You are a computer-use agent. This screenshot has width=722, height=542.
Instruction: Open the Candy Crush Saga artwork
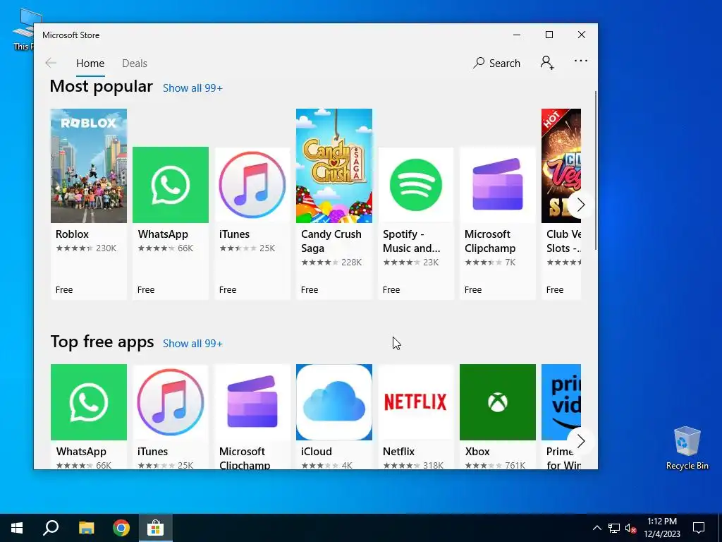tap(334, 166)
